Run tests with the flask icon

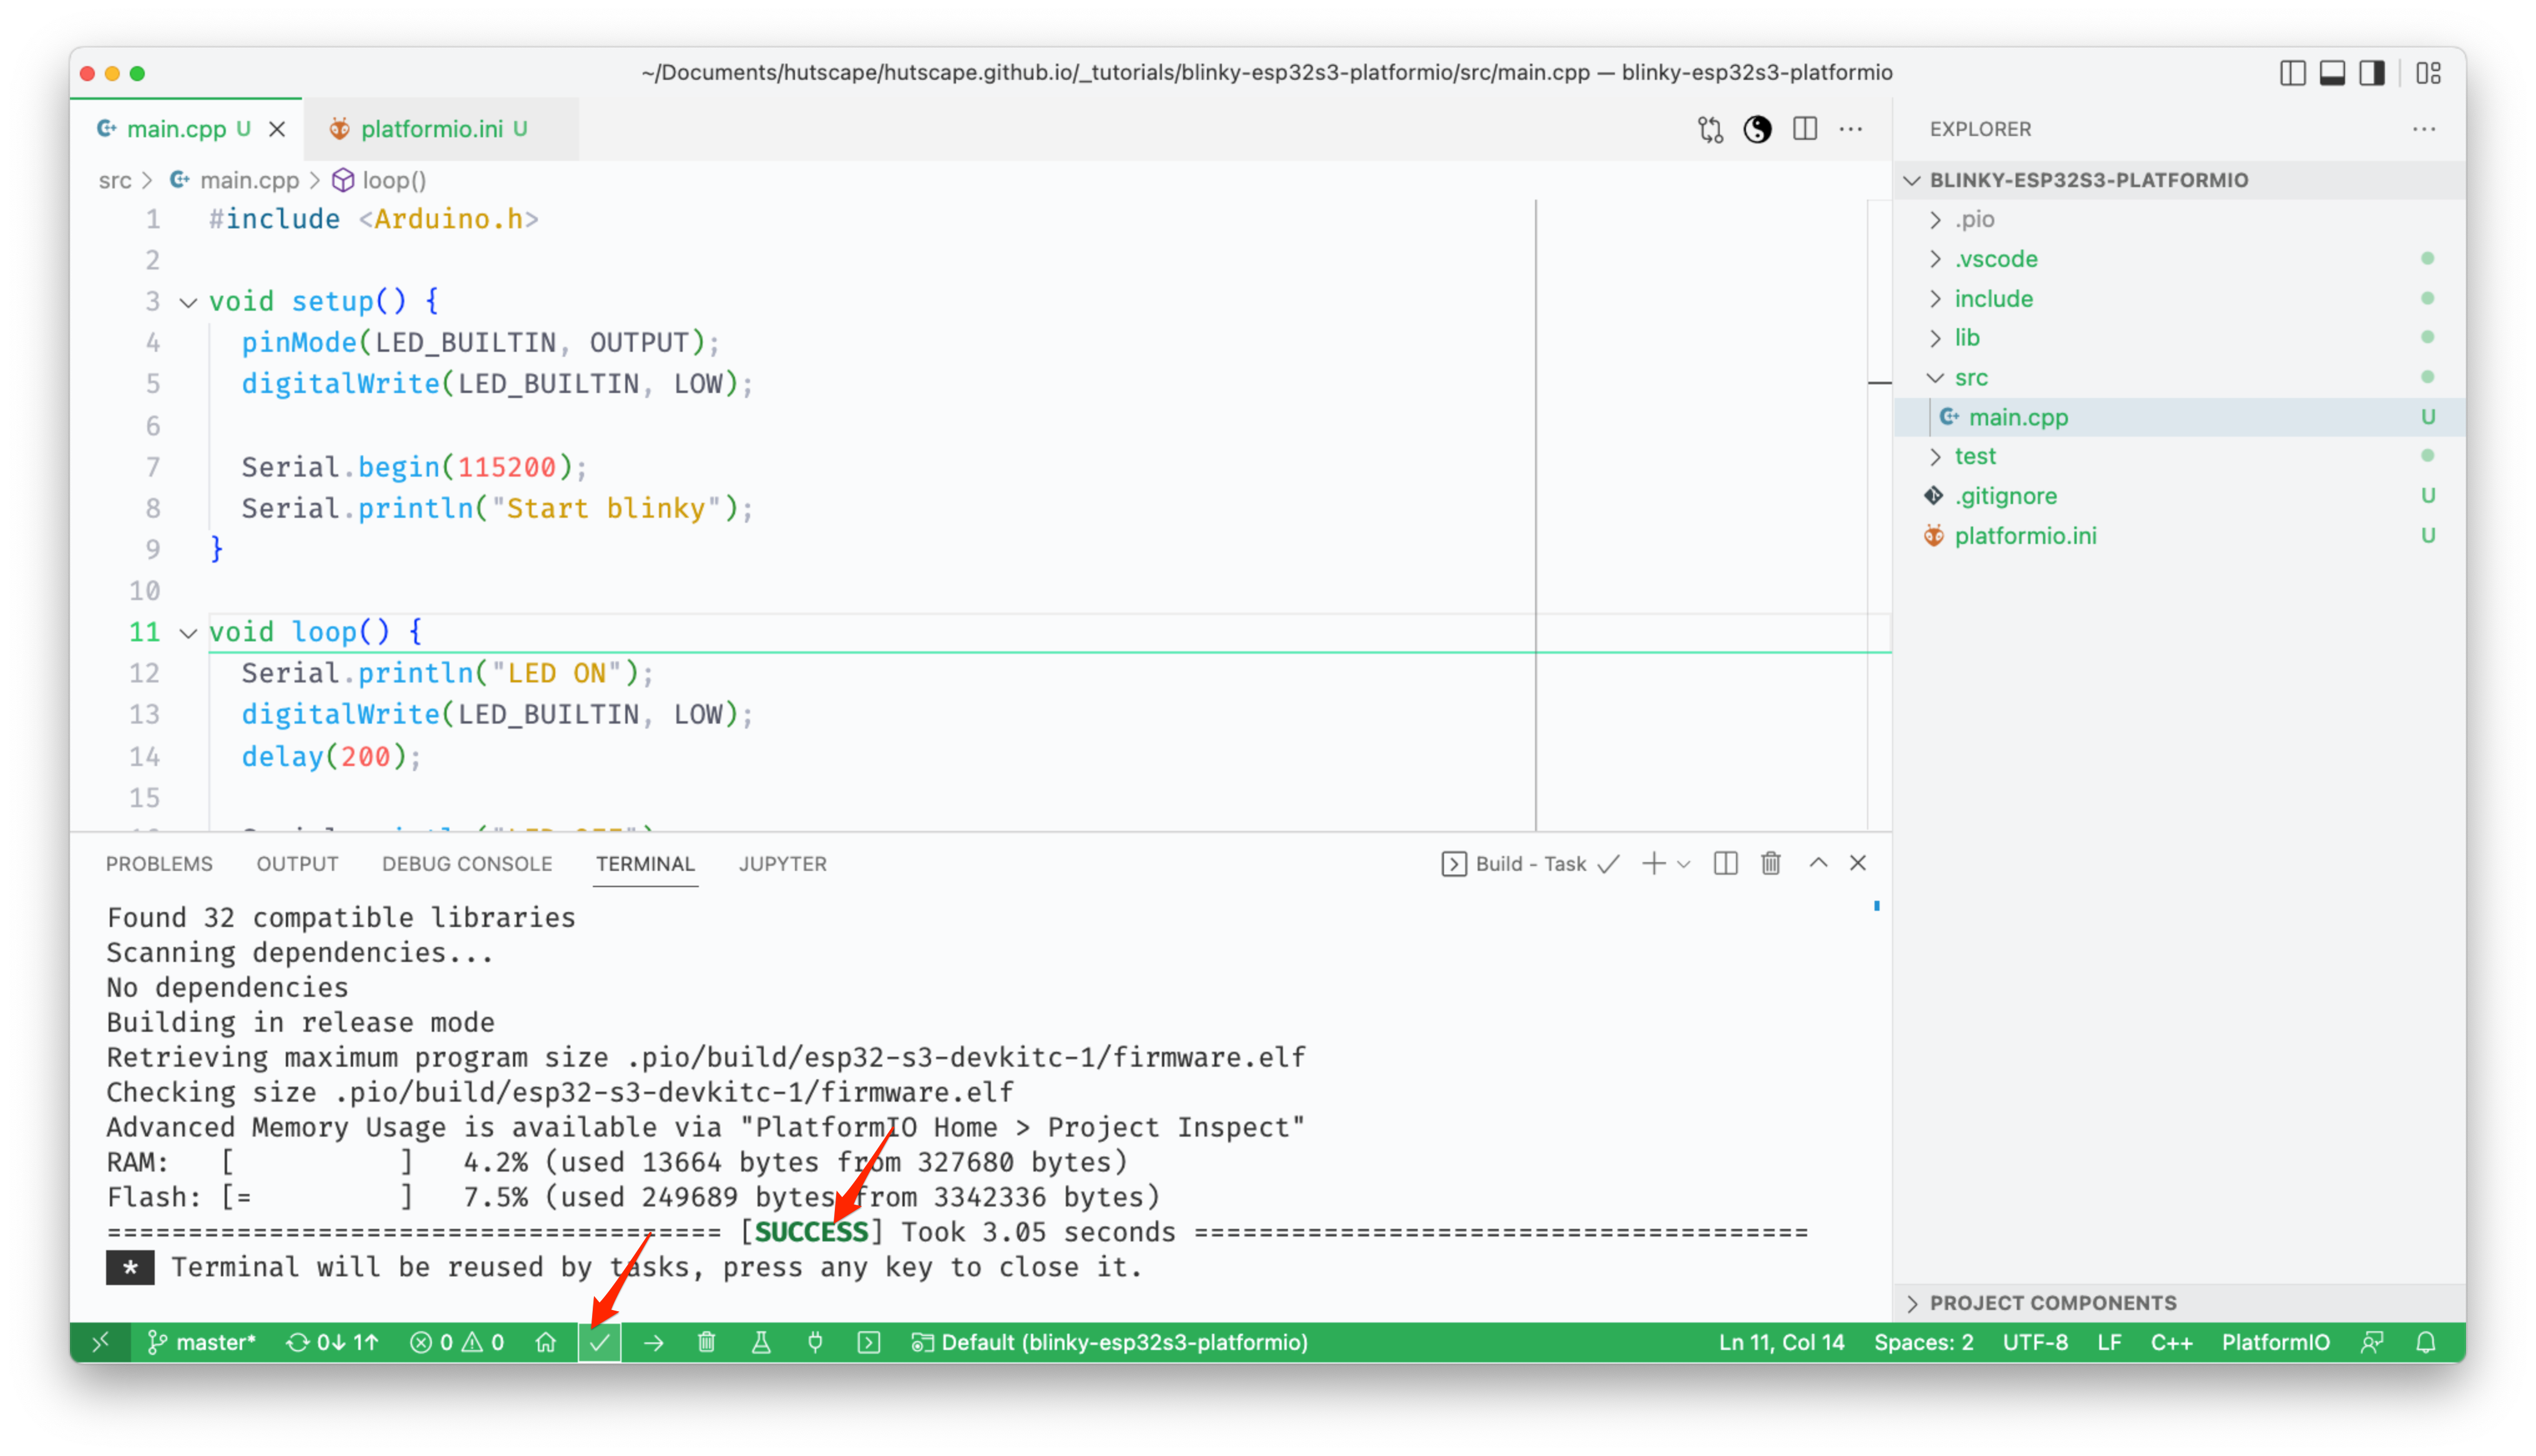point(762,1343)
